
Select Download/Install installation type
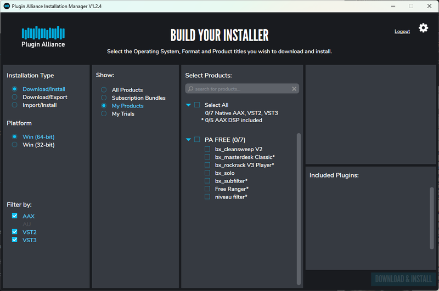tap(15, 89)
